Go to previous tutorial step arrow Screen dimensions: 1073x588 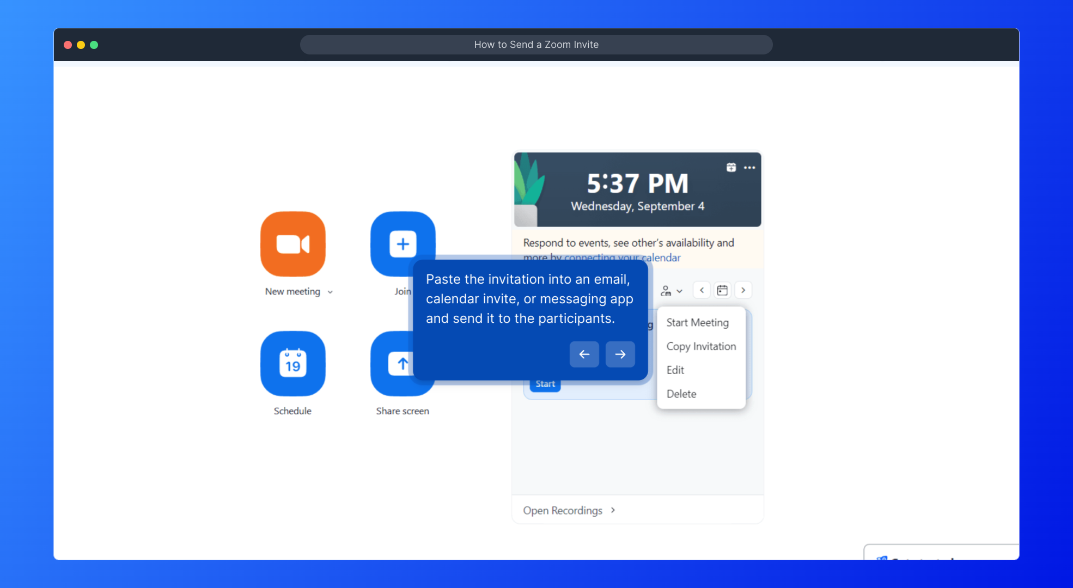(x=584, y=354)
